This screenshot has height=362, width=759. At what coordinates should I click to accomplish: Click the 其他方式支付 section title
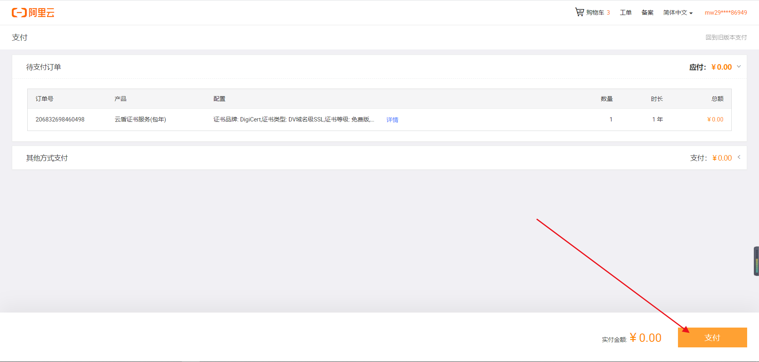pyautogui.click(x=47, y=158)
